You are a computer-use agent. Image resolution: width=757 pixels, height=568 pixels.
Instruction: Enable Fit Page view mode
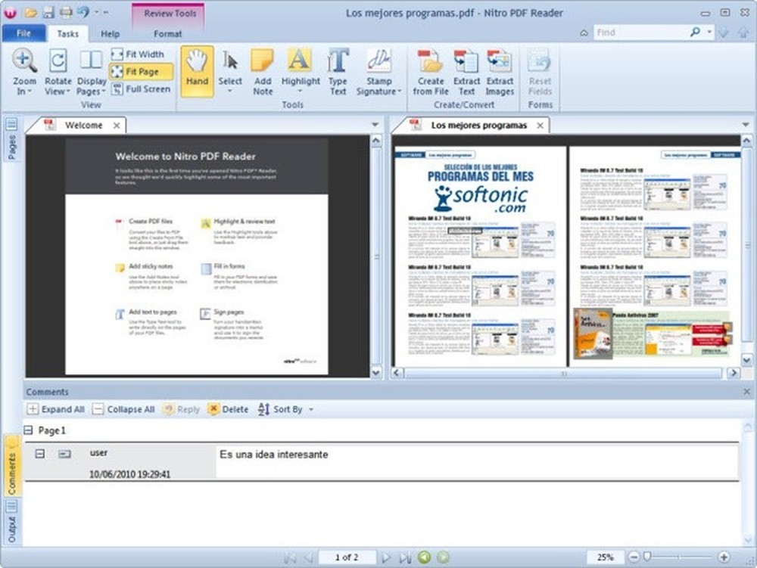point(140,71)
